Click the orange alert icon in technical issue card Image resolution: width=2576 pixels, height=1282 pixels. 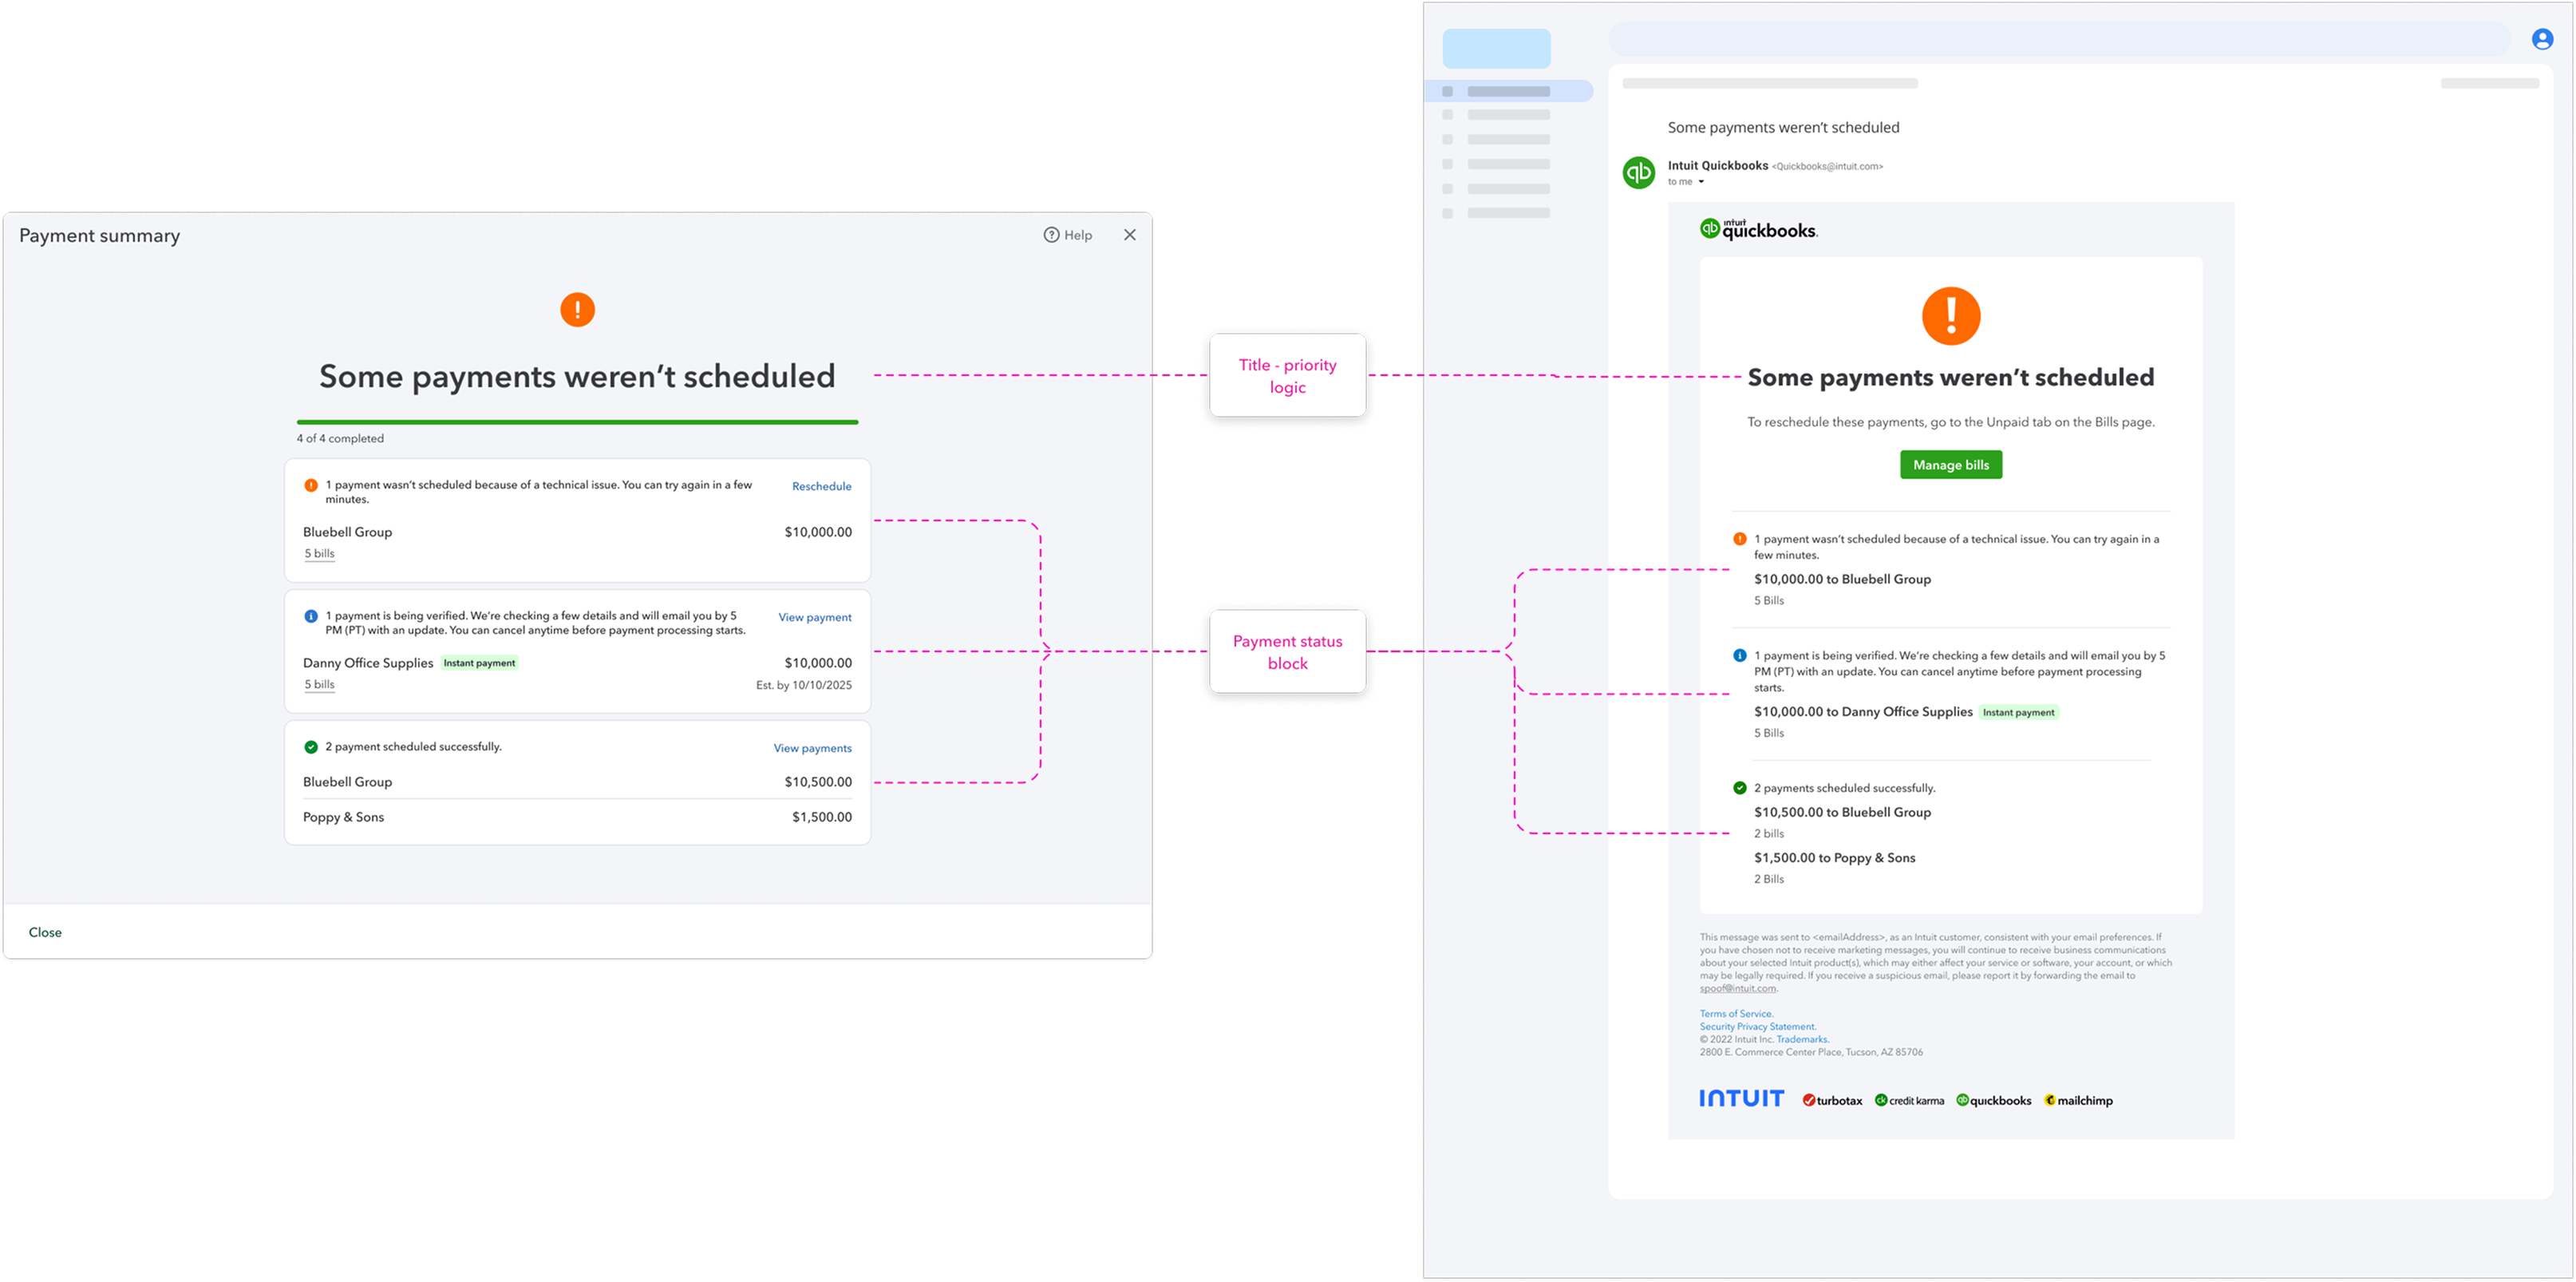click(311, 485)
